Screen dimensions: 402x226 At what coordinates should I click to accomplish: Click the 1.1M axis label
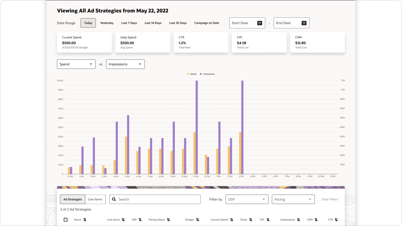343,80
